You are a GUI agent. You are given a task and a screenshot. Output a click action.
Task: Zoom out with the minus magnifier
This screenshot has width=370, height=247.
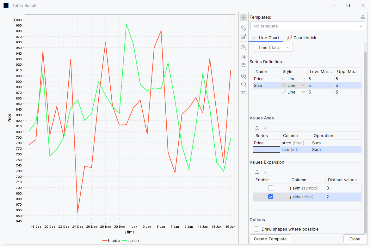(x=244, y=84)
